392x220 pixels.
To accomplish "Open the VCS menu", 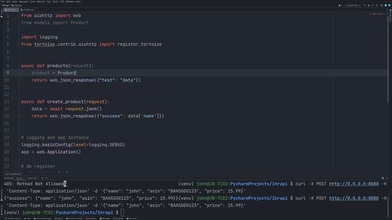I will pos(62,1).
